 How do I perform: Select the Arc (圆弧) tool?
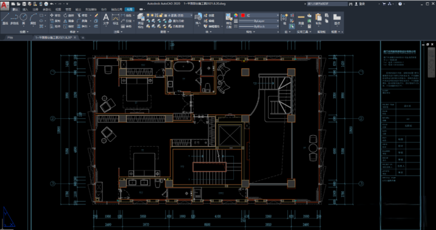[34, 18]
